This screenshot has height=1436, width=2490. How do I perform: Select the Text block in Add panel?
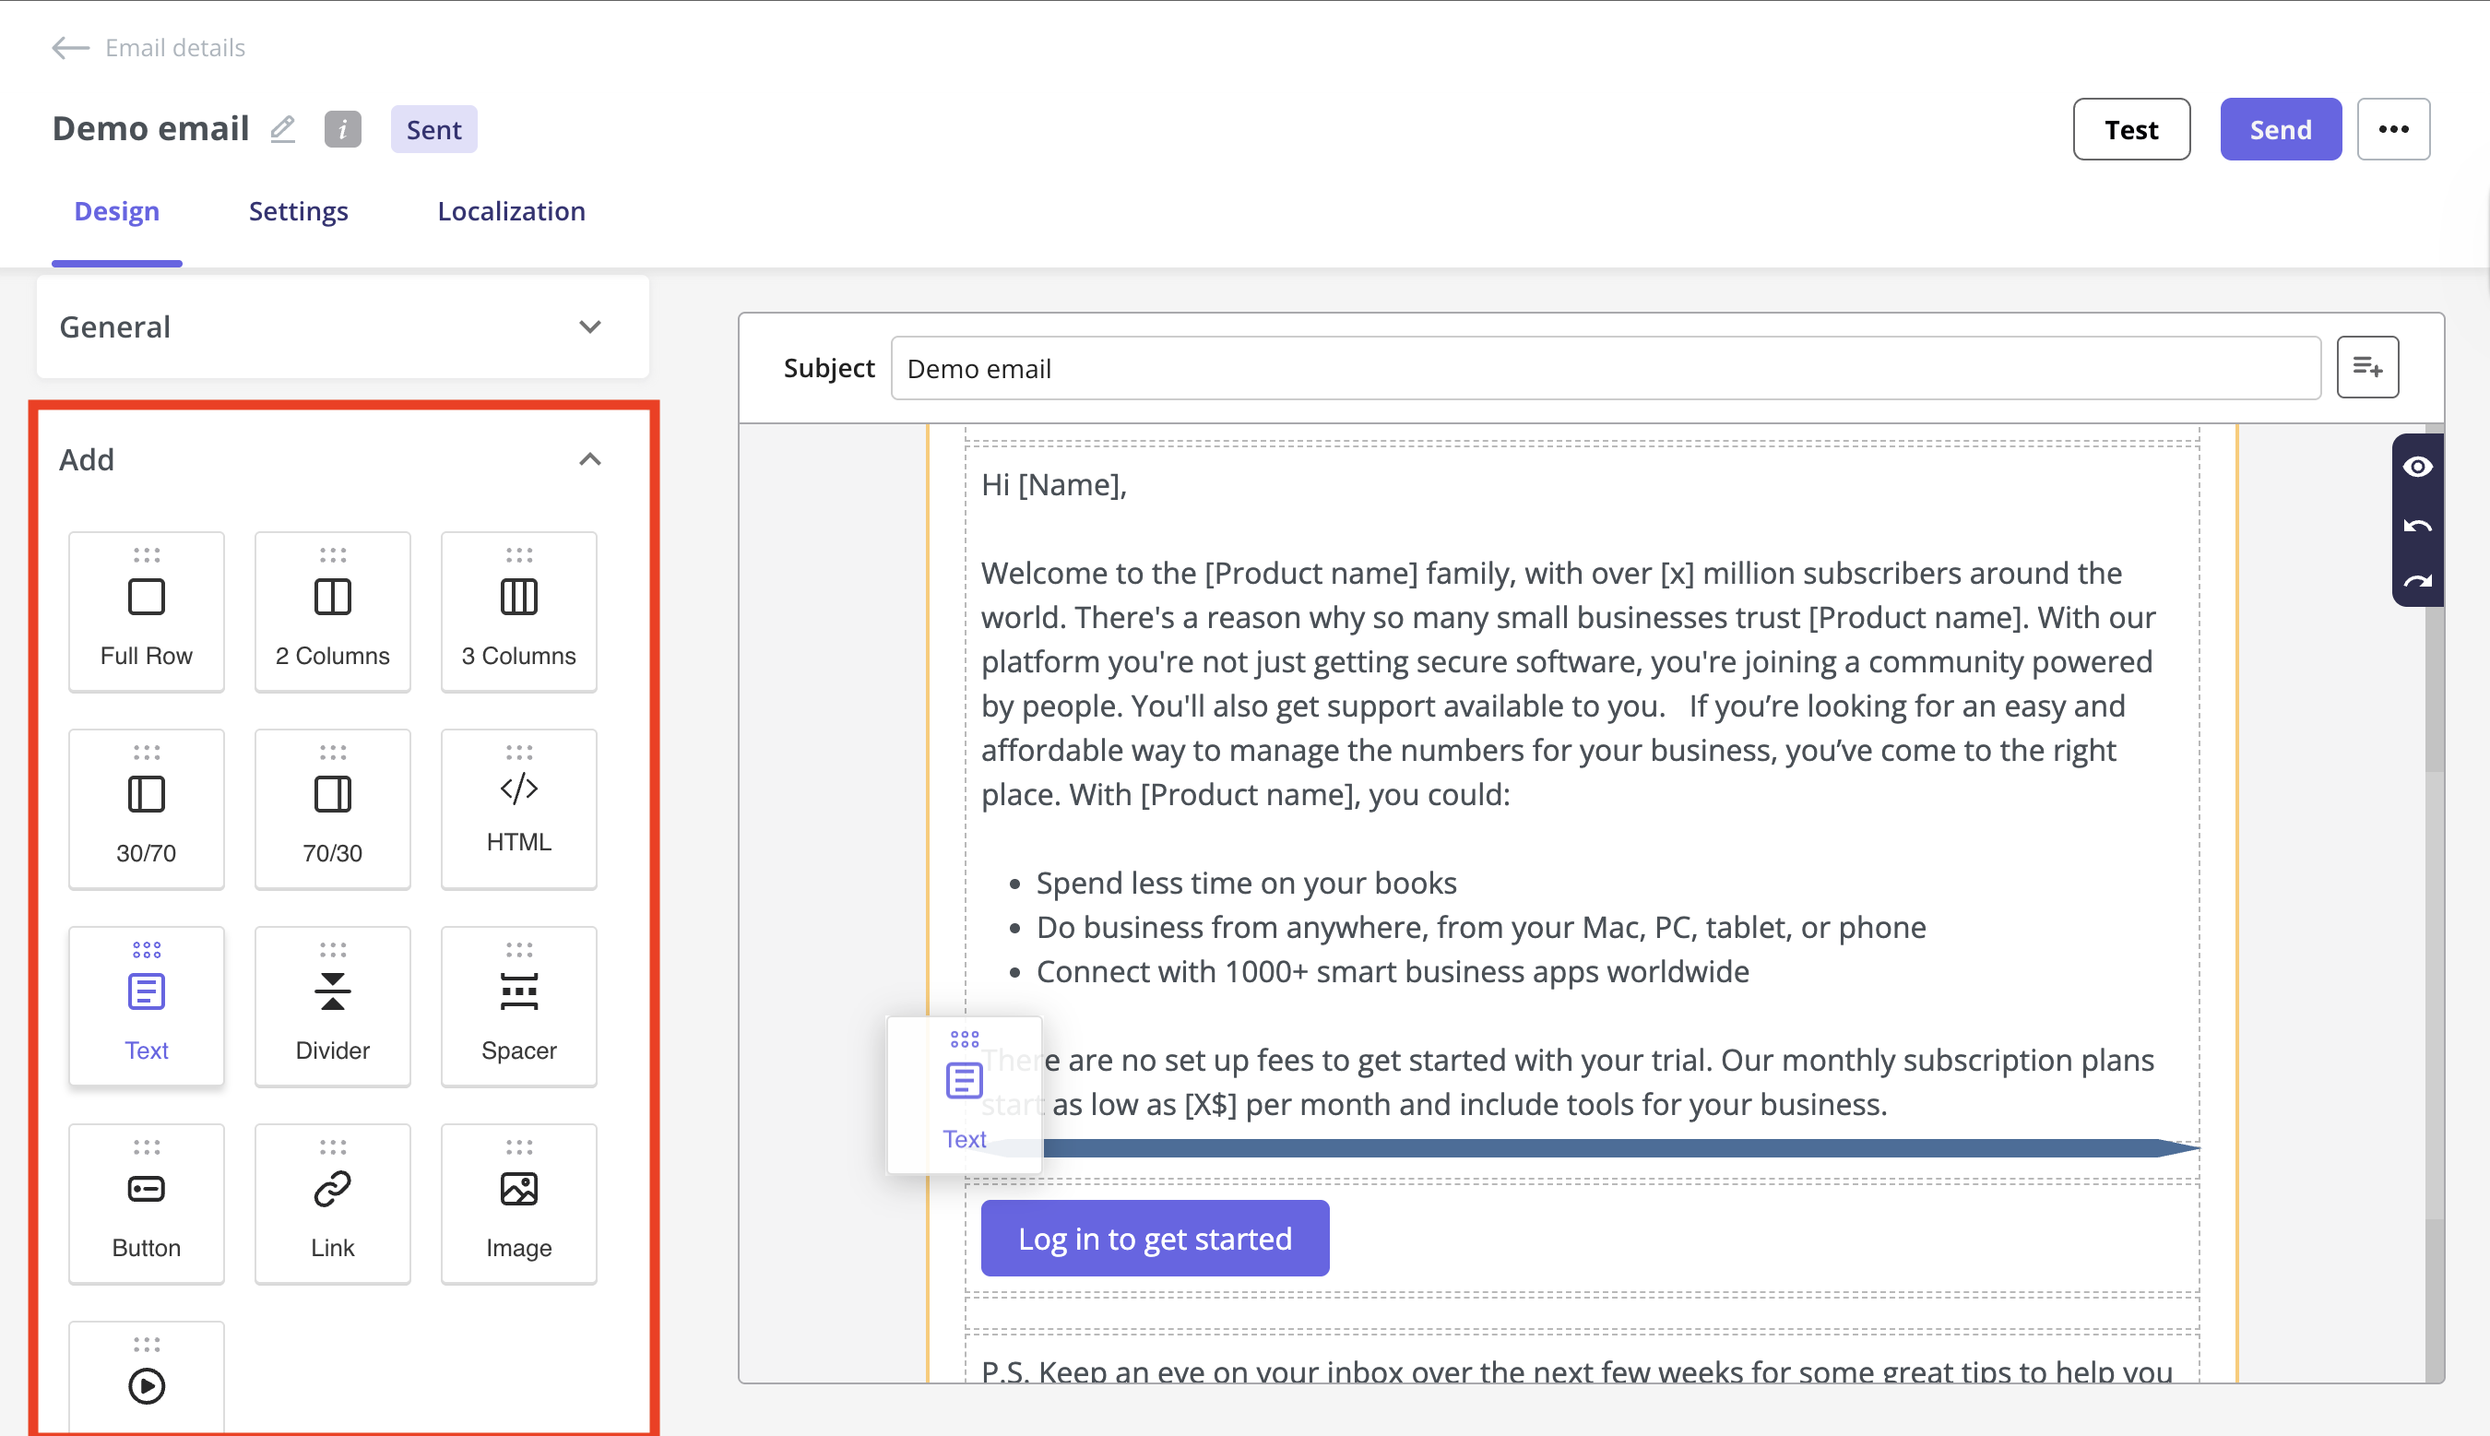(146, 1006)
